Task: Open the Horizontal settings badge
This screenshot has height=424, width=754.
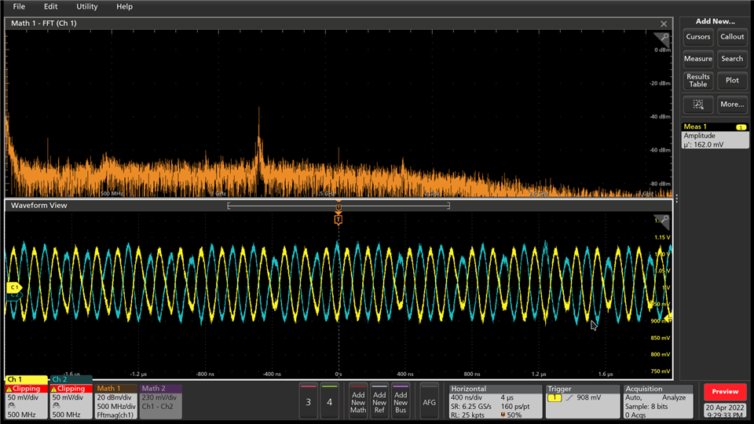Action: pyautogui.click(x=493, y=401)
